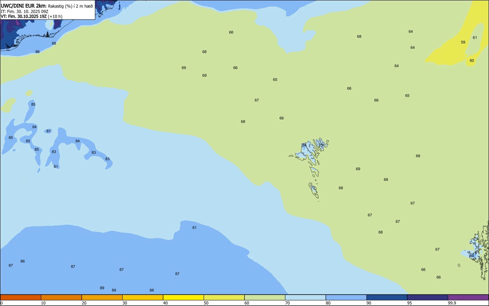Click the legend tick label 20

[84, 303]
